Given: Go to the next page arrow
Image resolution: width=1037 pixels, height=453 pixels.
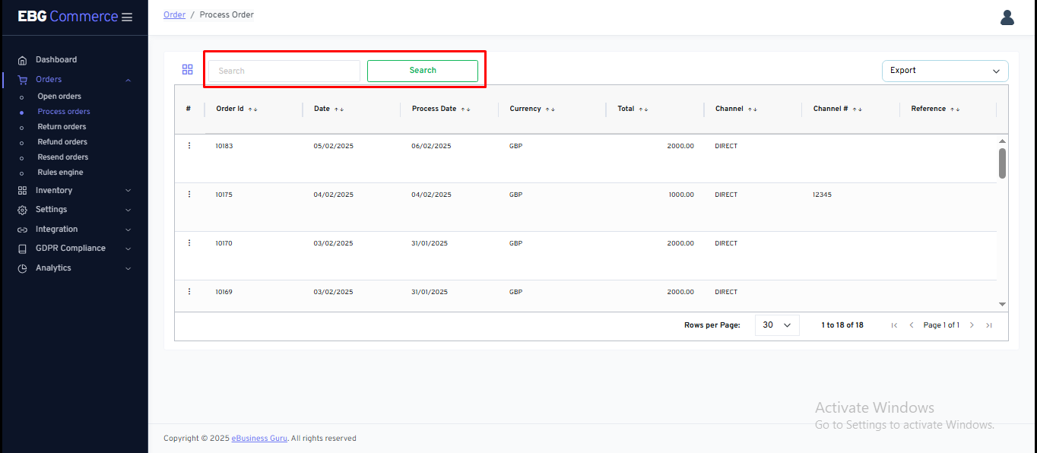Looking at the screenshot, I should 972,325.
